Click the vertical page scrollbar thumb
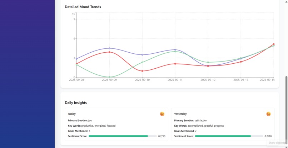 pyautogui.click(x=286, y=111)
